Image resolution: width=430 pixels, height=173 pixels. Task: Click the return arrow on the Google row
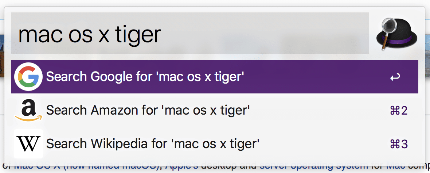click(395, 77)
